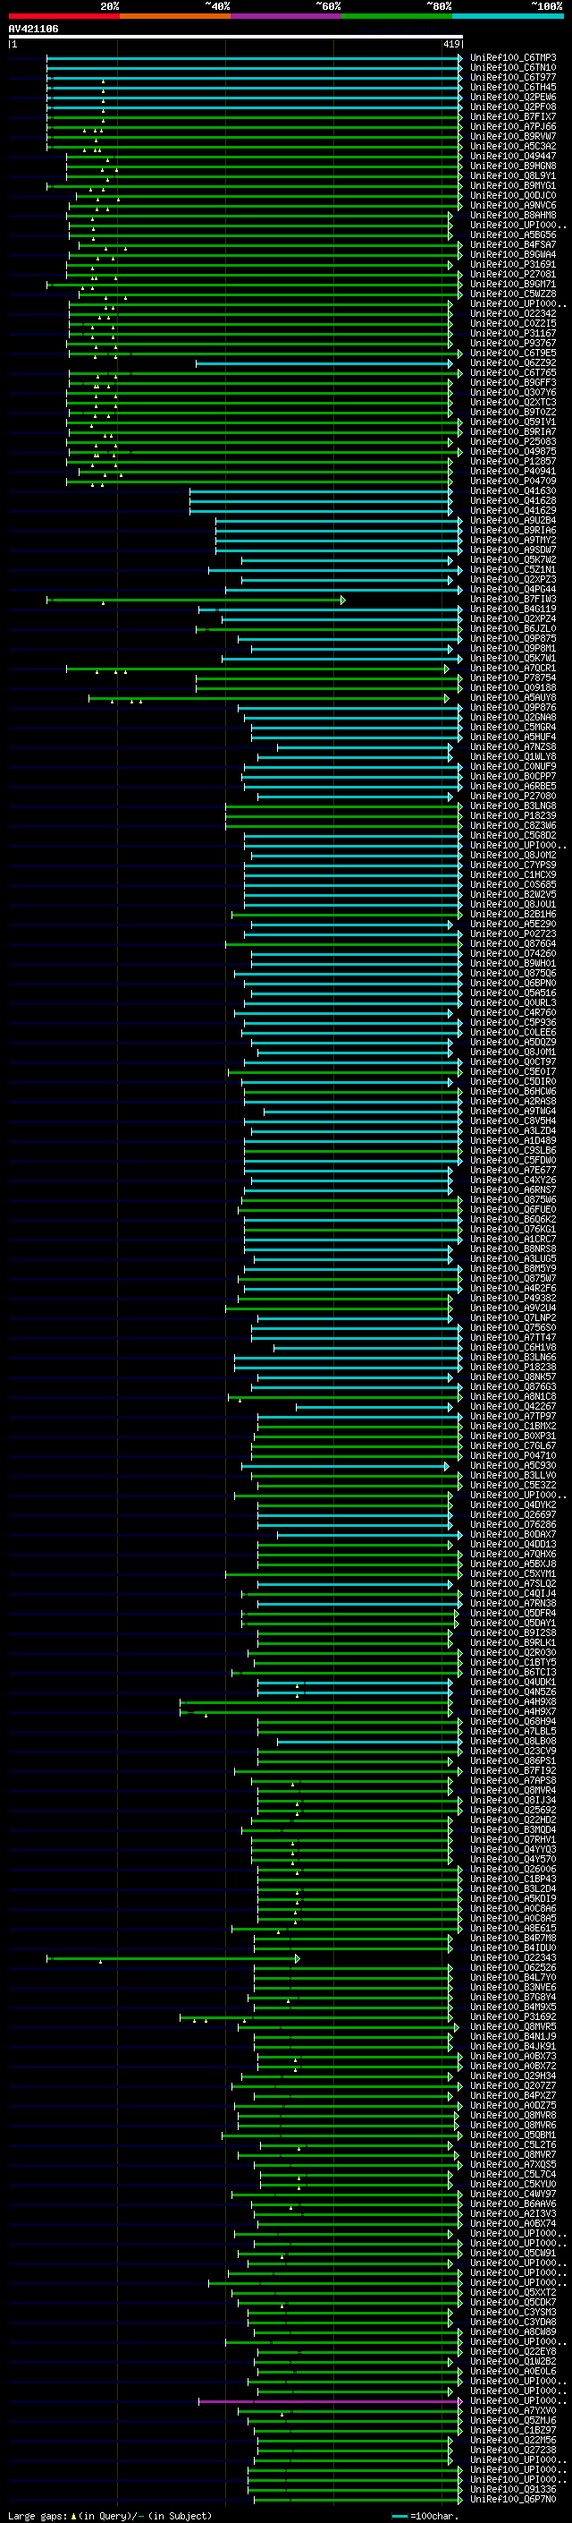Click the orange ~40% identity color swatch
The image size is (572, 2523).
click(175, 16)
